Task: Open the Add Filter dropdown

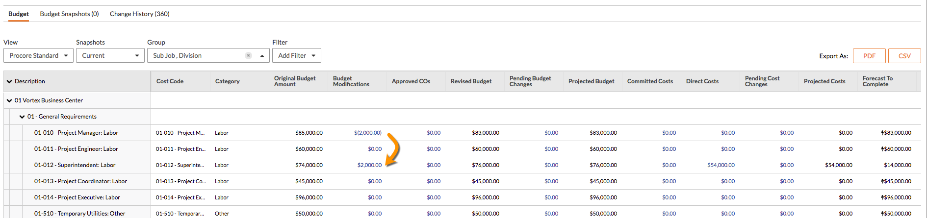Action: [297, 55]
